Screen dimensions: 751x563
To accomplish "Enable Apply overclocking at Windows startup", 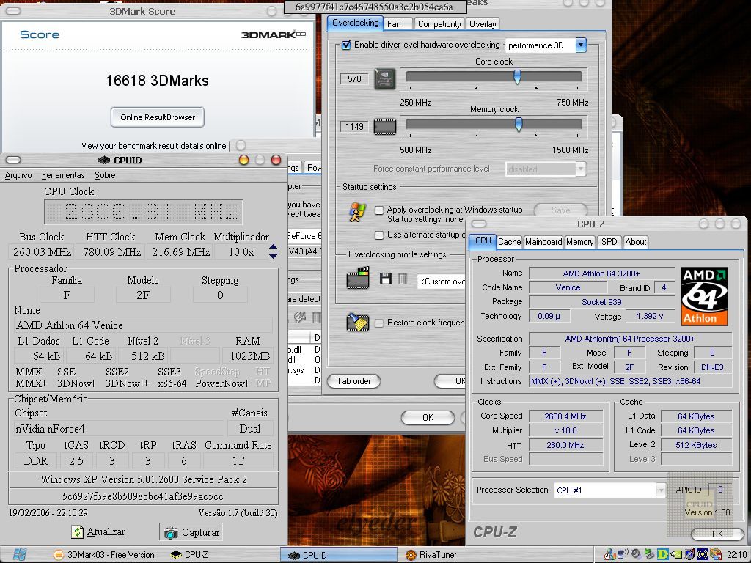I will [379, 210].
